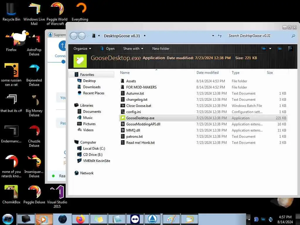The height and width of the screenshot is (225, 300).
Task: Click the GooseDesktop.exe file icon in list
Action: [123, 118]
